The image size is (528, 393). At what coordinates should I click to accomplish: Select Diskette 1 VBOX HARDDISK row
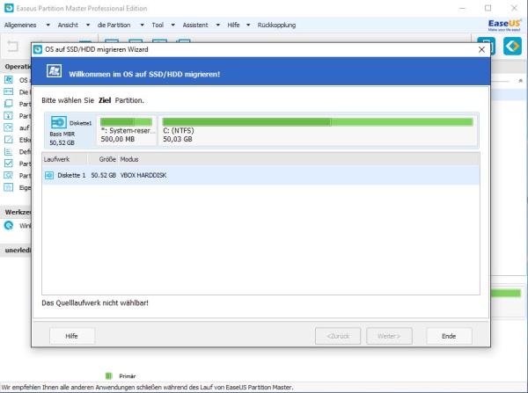coord(261,175)
